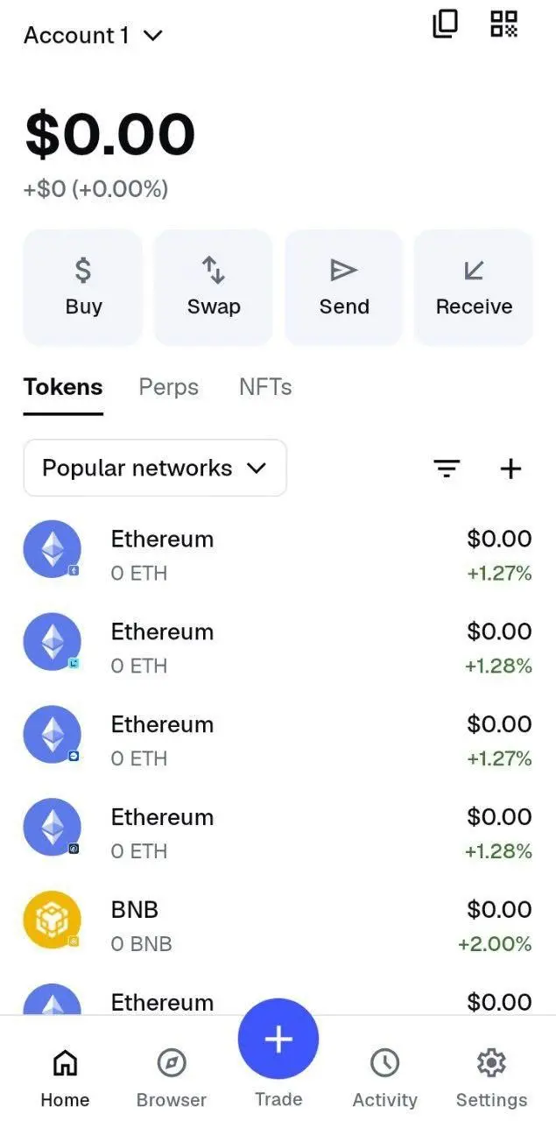The image size is (556, 1121).
Task: Switch to the NFTs tab
Action: click(x=264, y=386)
